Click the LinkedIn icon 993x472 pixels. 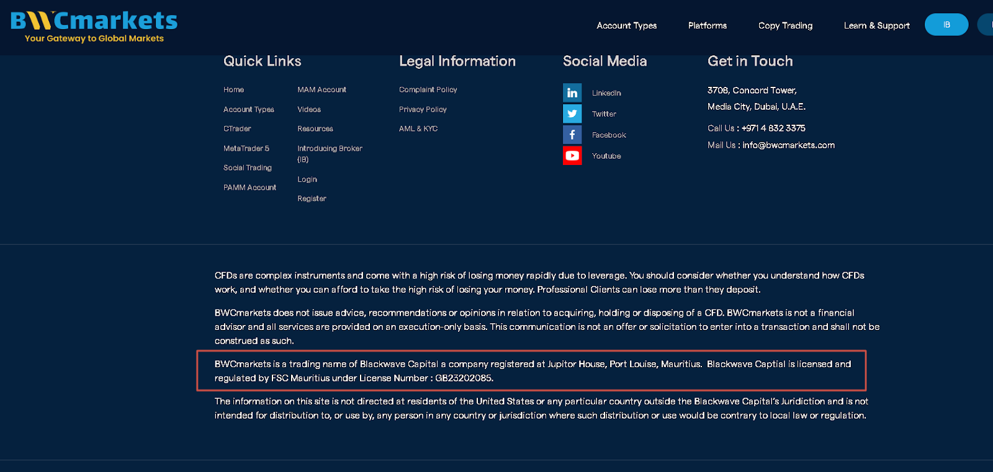[x=572, y=92]
